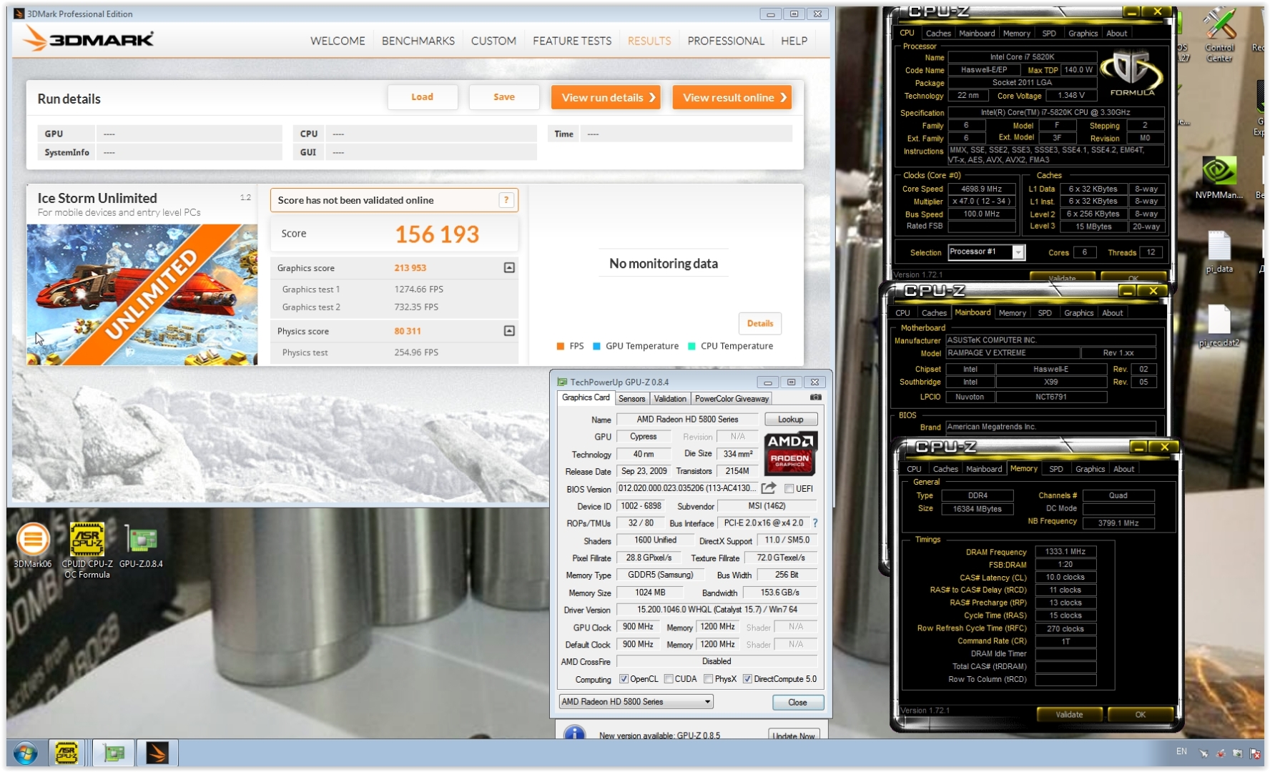Open the Control Center desktop icon
This screenshot has height=772, width=1270.
pyautogui.click(x=1219, y=35)
